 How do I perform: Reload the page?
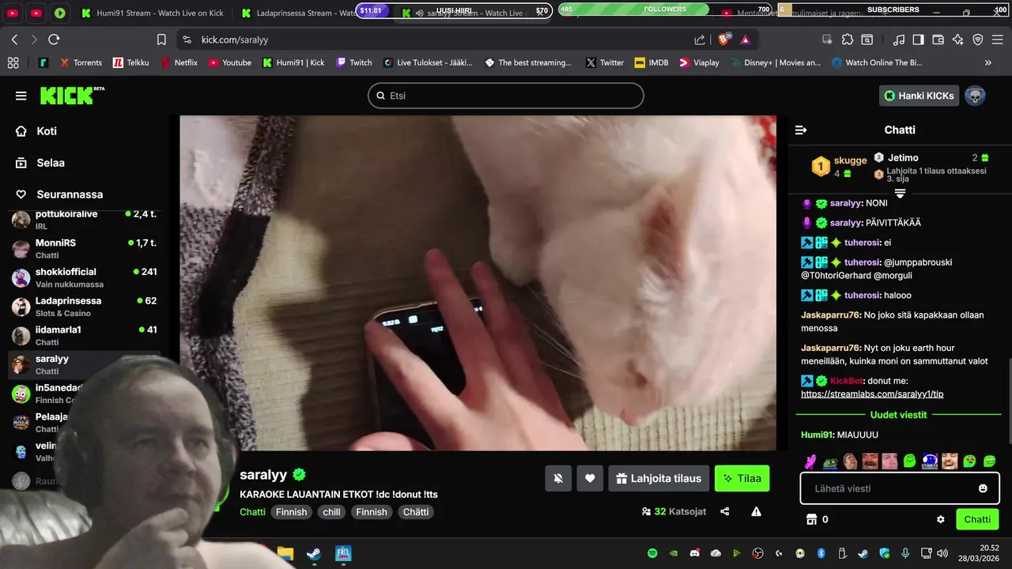coord(54,40)
